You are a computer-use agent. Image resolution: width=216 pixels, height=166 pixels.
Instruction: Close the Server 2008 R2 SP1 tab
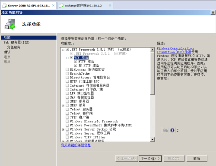(x=53, y=6)
